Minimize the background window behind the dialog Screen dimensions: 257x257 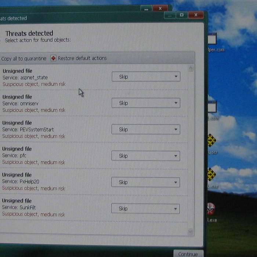tap(146, 9)
